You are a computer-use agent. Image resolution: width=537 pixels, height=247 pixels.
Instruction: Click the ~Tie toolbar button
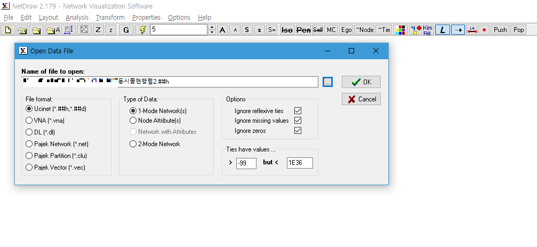[384, 30]
